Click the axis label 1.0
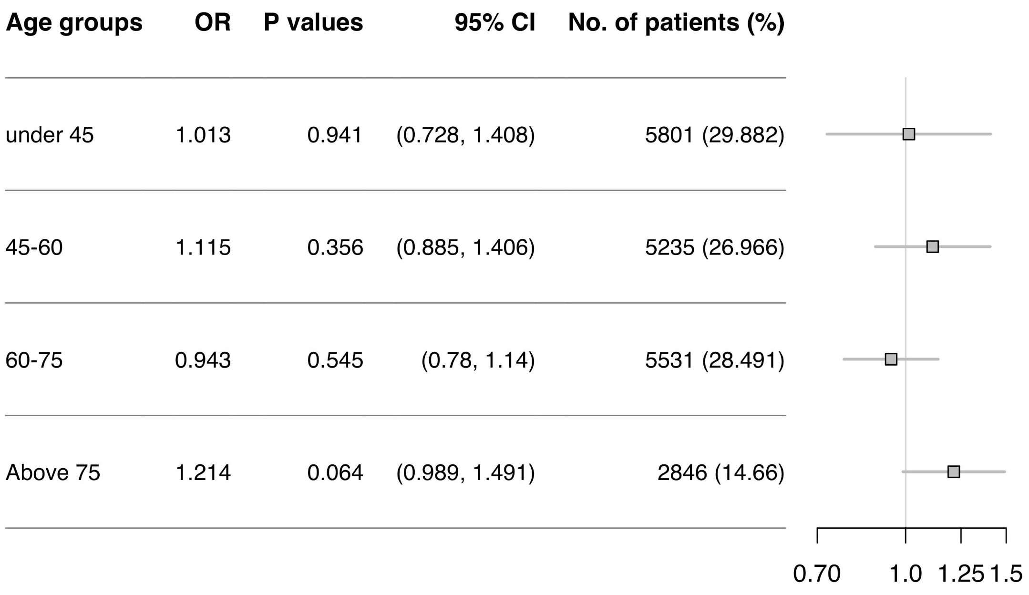 (x=905, y=574)
